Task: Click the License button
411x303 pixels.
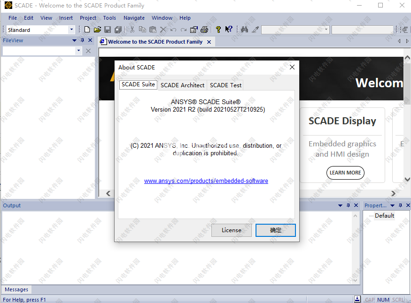Action: coord(231,230)
